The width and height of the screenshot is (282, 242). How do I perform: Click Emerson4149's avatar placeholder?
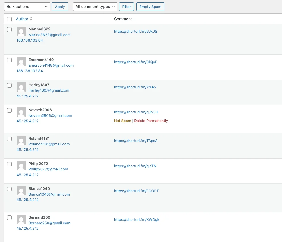point(21,62)
